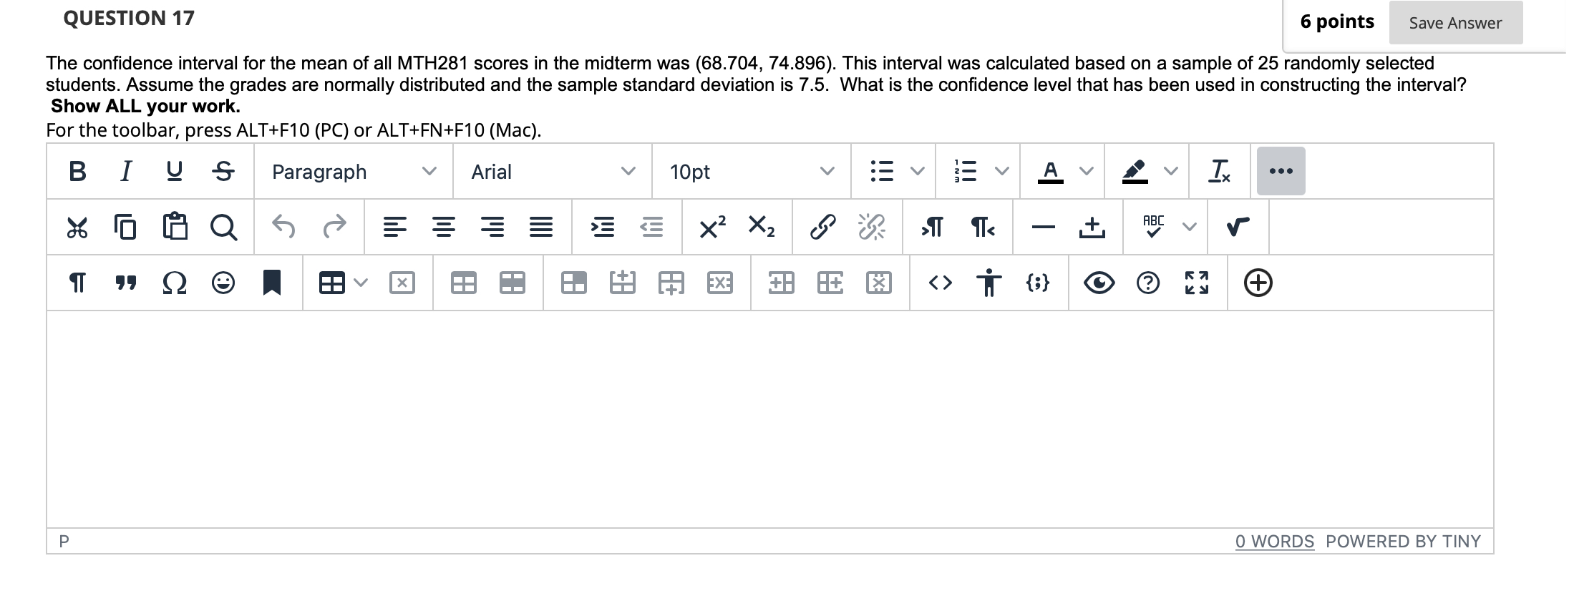Image resolution: width=1569 pixels, height=601 pixels.
Task: Toggle italic formatting
Action: 126,172
